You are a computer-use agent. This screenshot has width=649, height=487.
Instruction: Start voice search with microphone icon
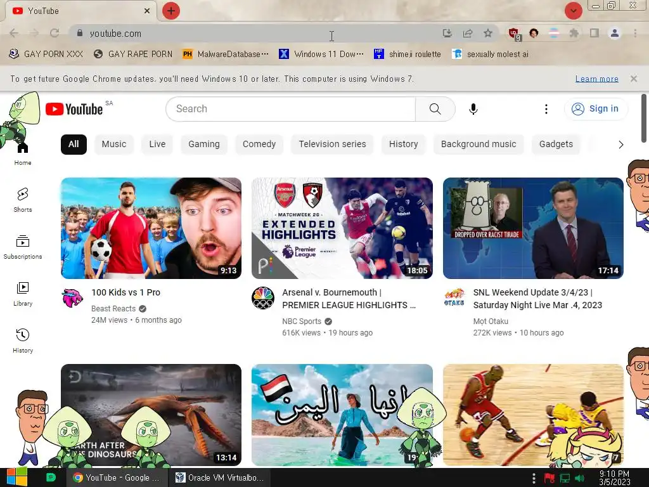[x=473, y=109]
